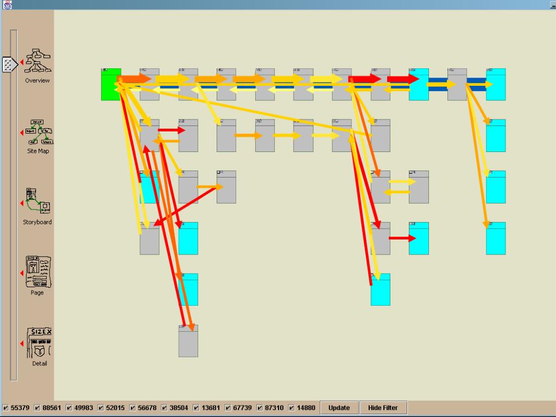Click the Storyboard label text
Viewport: 556px width, 417px height.
coord(37,222)
